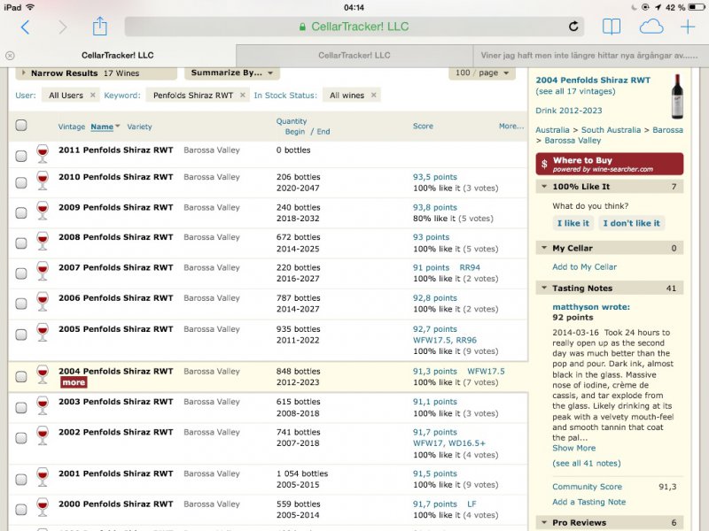Viewport: 709px width, 531px height.
Task: Click the Where to Buy button
Action: 610,164
